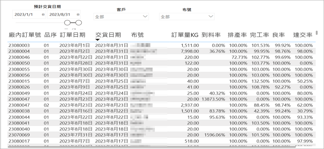Screen dimensions: 324x149
Task: Open calendar picker for end date 2023/8/31
Action: [78, 14]
